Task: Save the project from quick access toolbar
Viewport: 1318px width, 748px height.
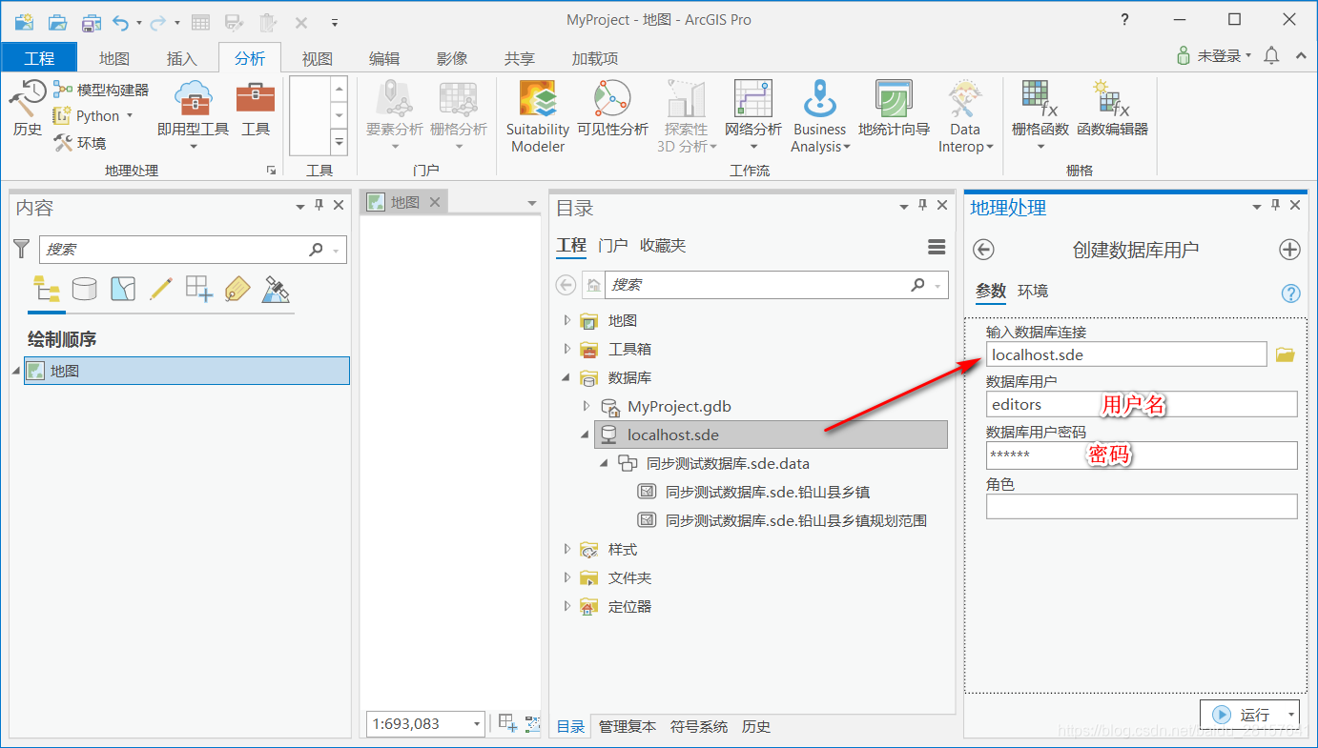Action: click(92, 22)
